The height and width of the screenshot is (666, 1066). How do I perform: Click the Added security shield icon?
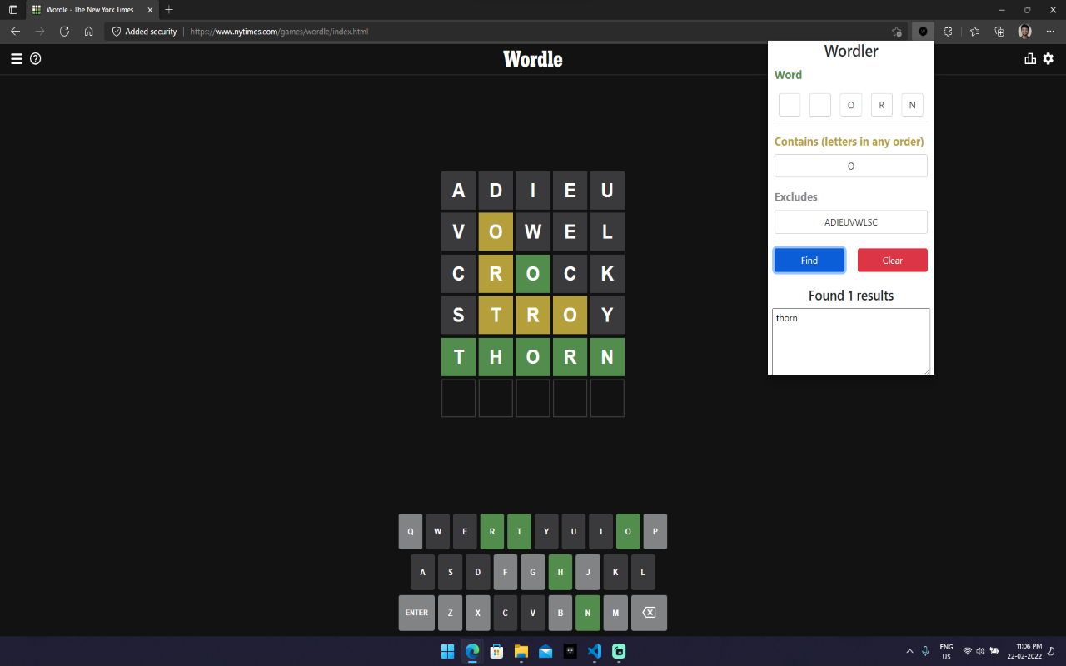[x=116, y=31]
